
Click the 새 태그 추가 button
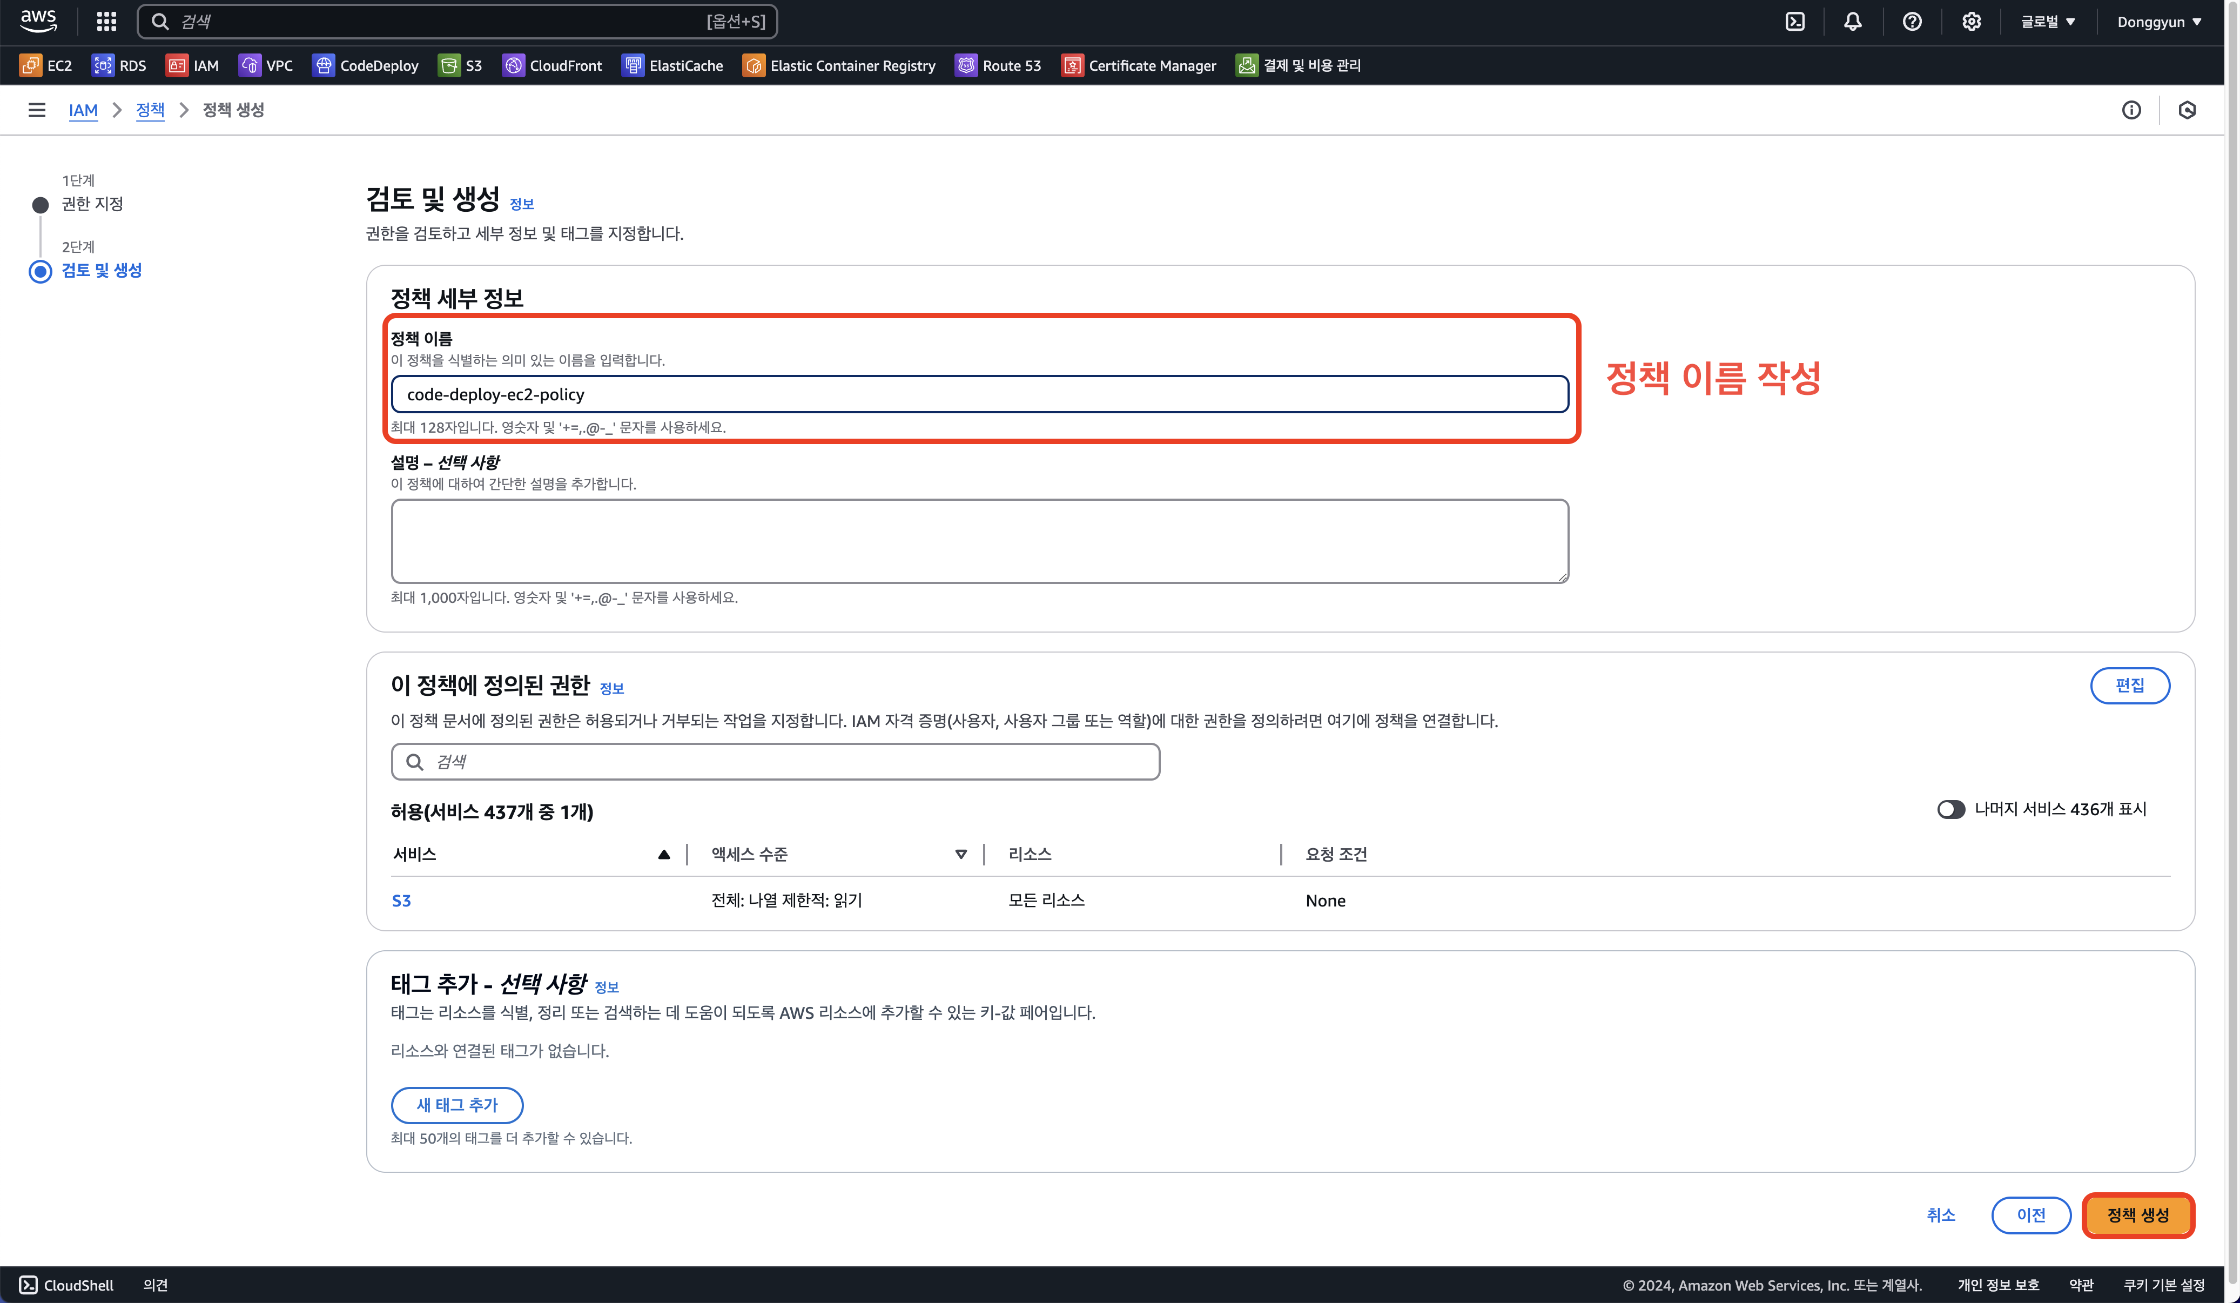[457, 1105]
